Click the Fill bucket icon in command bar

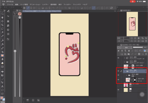69,8
